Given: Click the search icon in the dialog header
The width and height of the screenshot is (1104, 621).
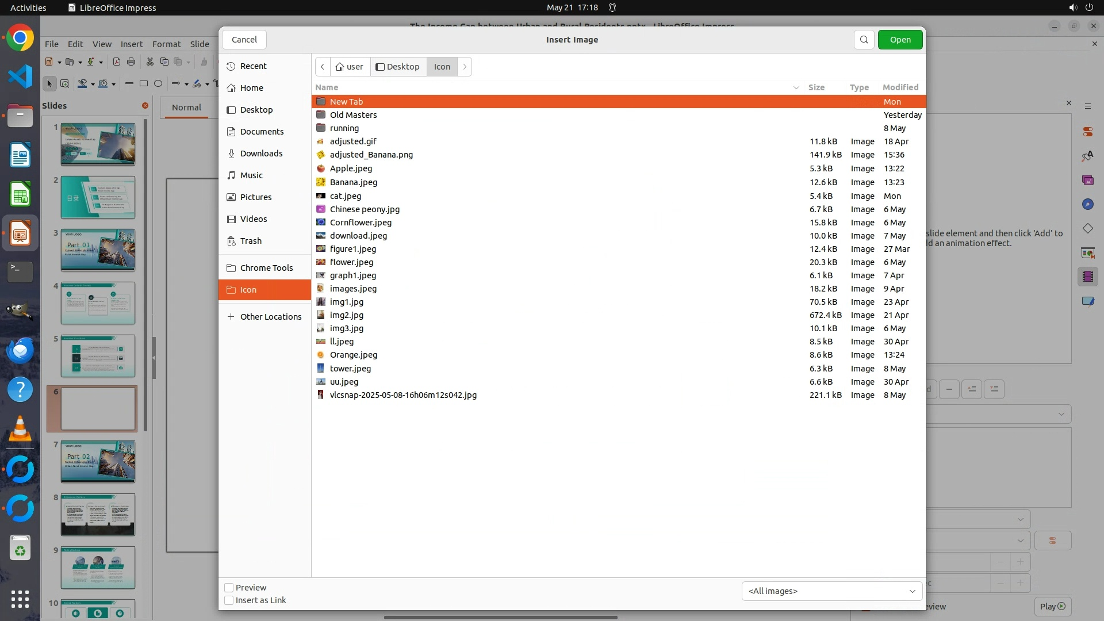Looking at the screenshot, I should coord(864,40).
